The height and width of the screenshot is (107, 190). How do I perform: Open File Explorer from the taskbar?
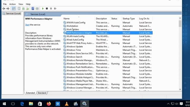point(31,104)
